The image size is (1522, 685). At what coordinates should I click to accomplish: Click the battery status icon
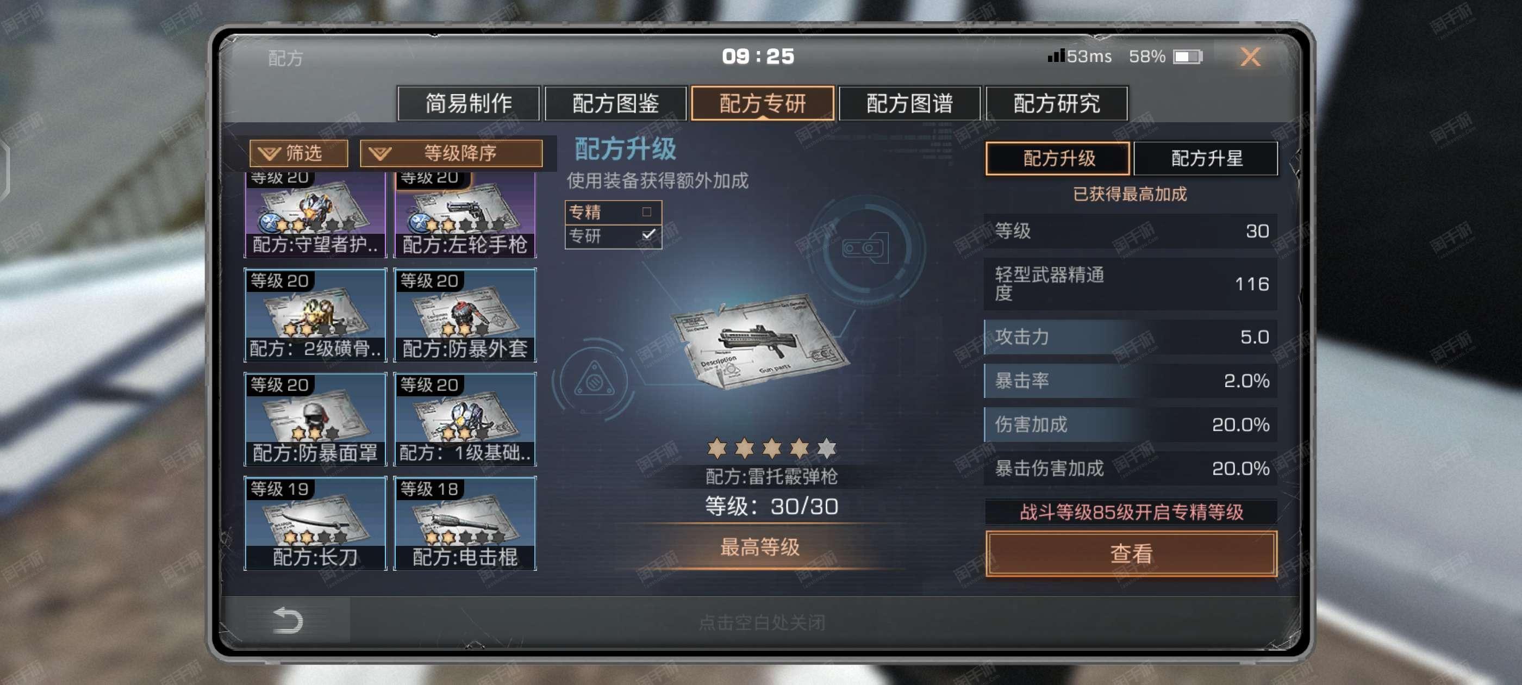1188,57
